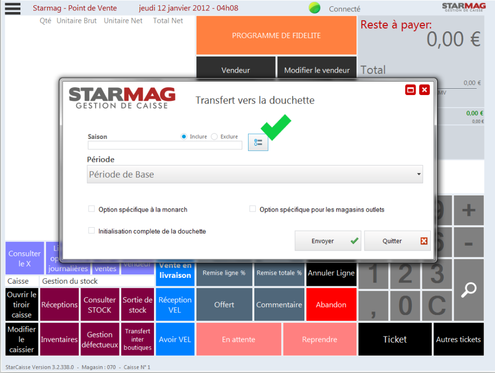Click the Saison input field
This screenshot has width=495, height=373.
point(165,145)
